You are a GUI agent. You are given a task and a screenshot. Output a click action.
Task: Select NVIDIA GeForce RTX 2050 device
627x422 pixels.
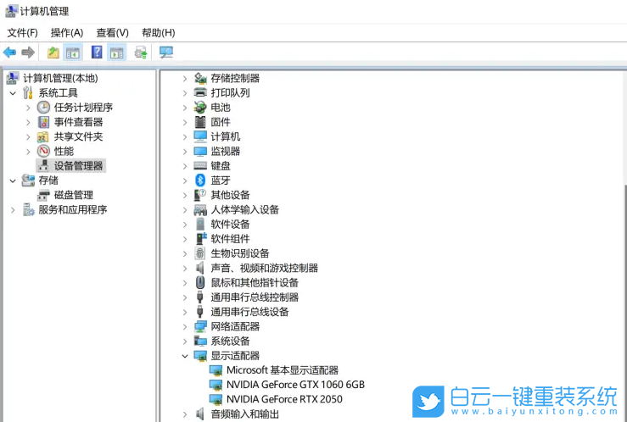click(284, 399)
